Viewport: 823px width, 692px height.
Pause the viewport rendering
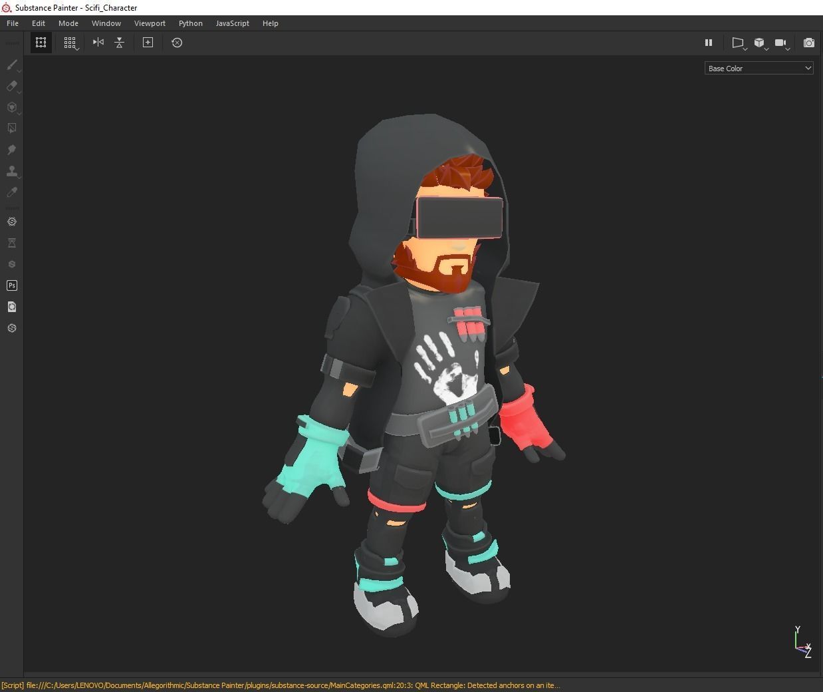(709, 43)
